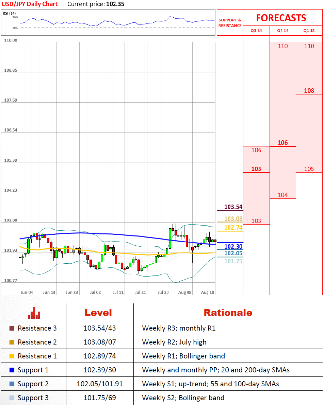This screenshot has width=324, height=405.
Task: Click the 102.74 resistance level label
Action: click(233, 228)
